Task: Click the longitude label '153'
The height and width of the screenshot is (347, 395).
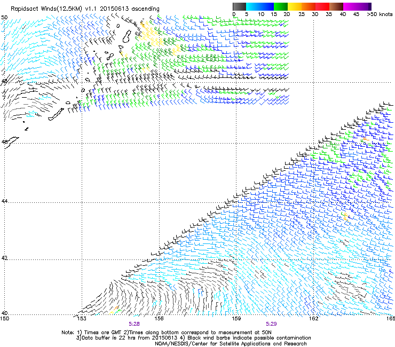Action: tap(82, 319)
